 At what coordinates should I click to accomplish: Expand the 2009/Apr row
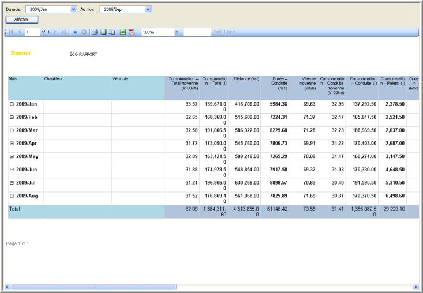click(x=12, y=144)
